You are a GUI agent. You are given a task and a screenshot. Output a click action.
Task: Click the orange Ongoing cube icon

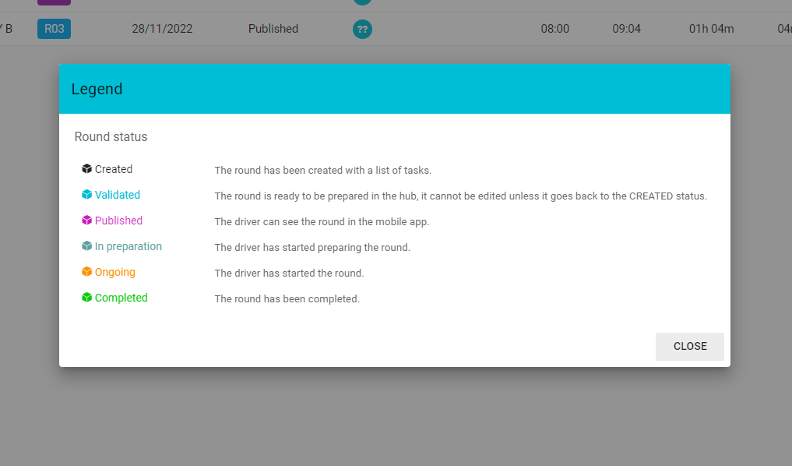(87, 272)
